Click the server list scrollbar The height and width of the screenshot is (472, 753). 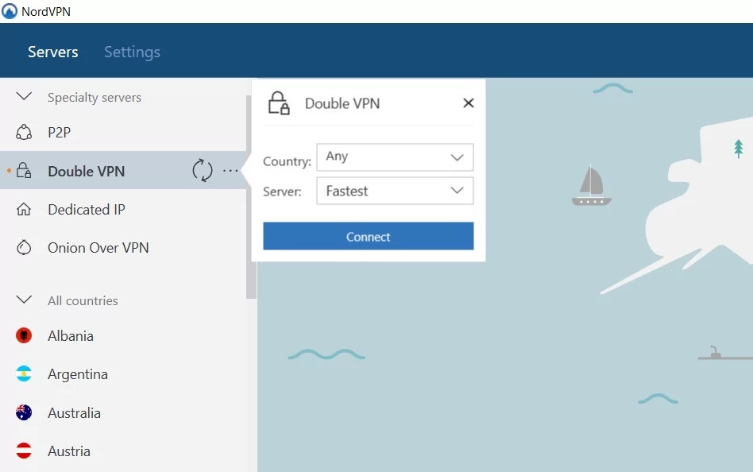(x=251, y=197)
